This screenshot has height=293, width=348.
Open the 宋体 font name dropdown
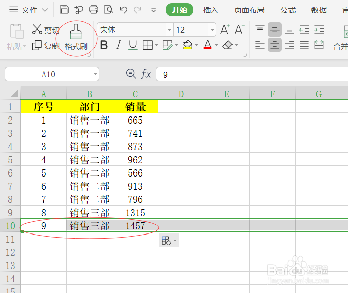tap(170, 30)
